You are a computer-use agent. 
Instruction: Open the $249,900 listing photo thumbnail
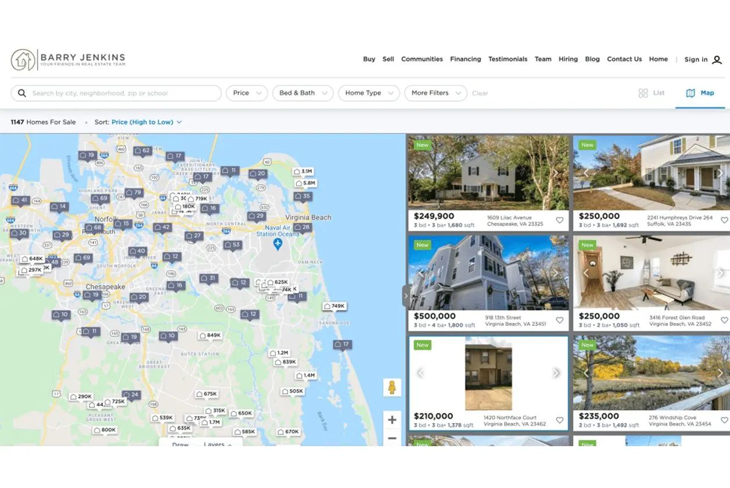tap(488, 173)
